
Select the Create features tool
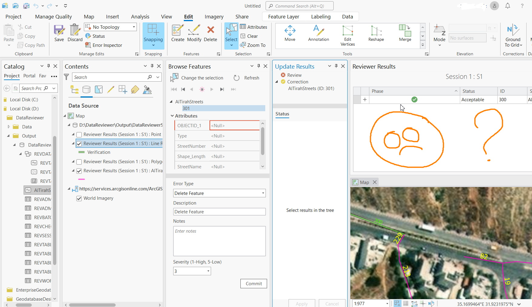[x=177, y=33]
